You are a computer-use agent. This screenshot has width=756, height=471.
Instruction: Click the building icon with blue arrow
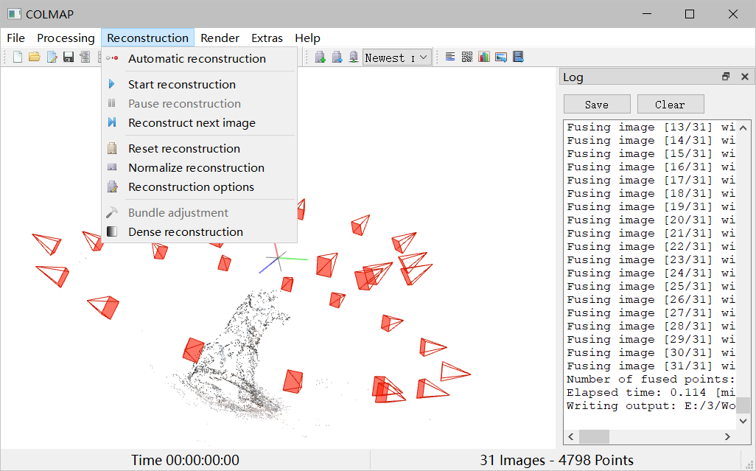coord(337,57)
